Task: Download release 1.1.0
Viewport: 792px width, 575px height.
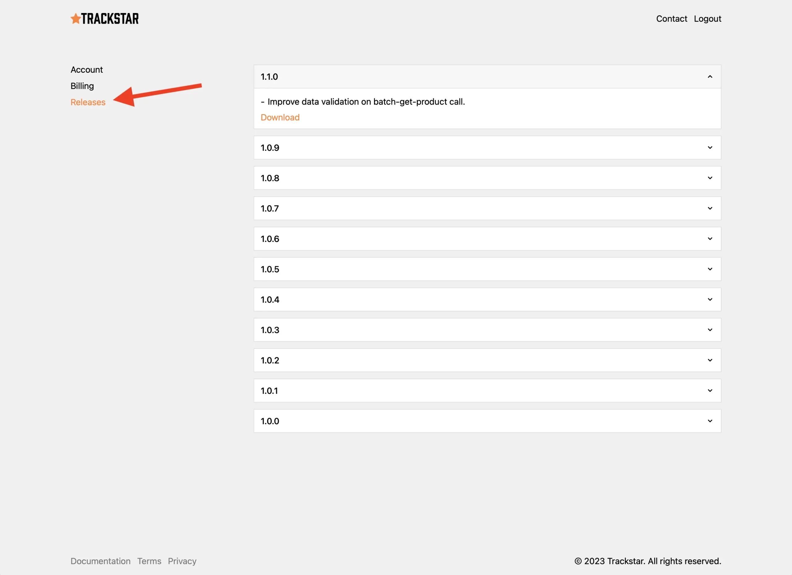Action: tap(280, 117)
